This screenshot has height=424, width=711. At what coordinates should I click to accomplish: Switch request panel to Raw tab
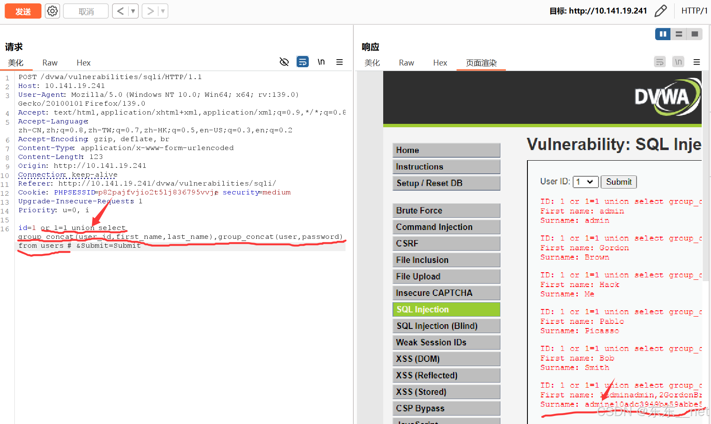[x=50, y=63]
